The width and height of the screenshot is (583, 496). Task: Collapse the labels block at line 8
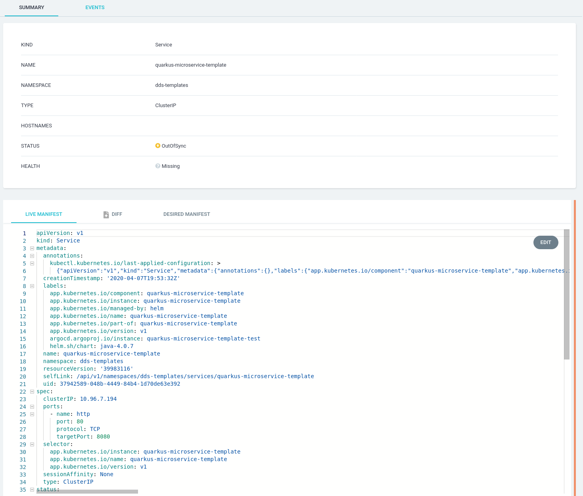[32, 286]
